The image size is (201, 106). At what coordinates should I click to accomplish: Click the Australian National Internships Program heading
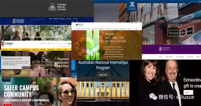pos(103,65)
